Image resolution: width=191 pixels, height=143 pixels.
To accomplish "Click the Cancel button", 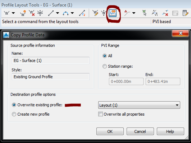I will point(140,131).
